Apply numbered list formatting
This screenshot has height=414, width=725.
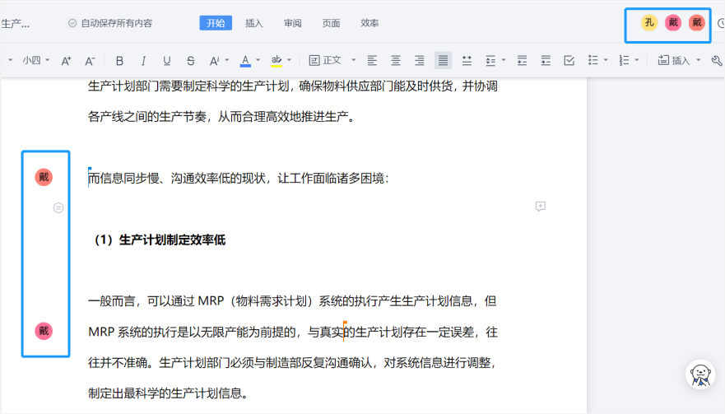coord(625,61)
